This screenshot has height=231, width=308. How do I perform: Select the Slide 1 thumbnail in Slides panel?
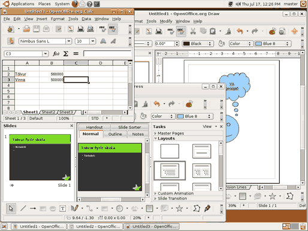coord(40,157)
